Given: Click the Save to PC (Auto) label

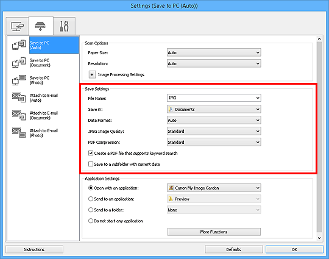Looking at the screenshot, I should point(40,45).
